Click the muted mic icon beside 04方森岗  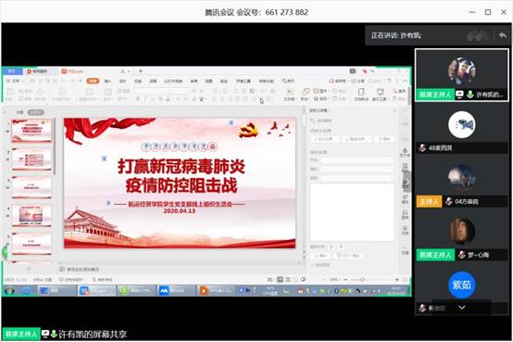point(449,201)
